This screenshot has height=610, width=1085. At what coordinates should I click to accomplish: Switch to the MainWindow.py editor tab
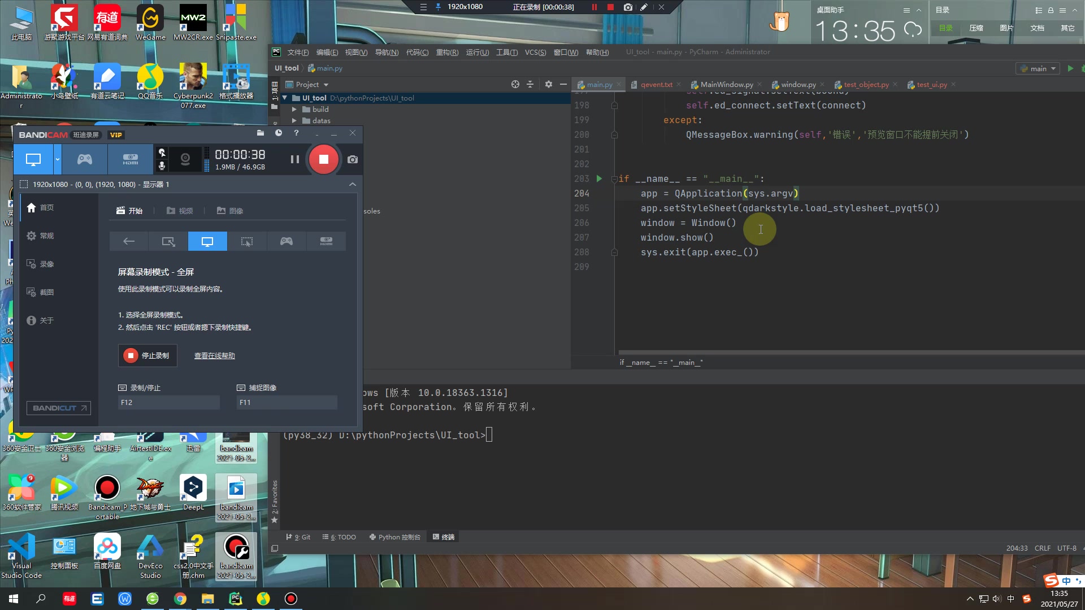pos(726,85)
